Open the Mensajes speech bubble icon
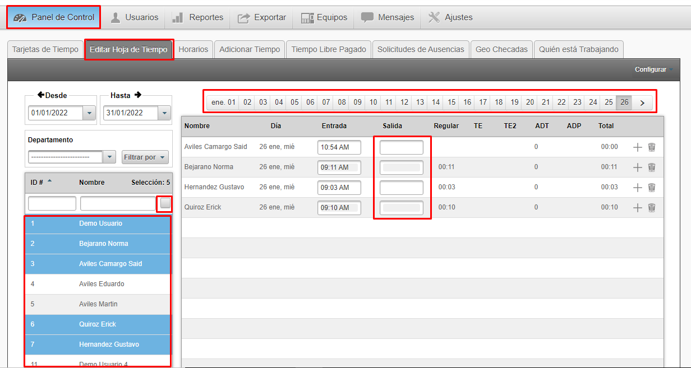The height and width of the screenshot is (368, 691). [x=367, y=17]
